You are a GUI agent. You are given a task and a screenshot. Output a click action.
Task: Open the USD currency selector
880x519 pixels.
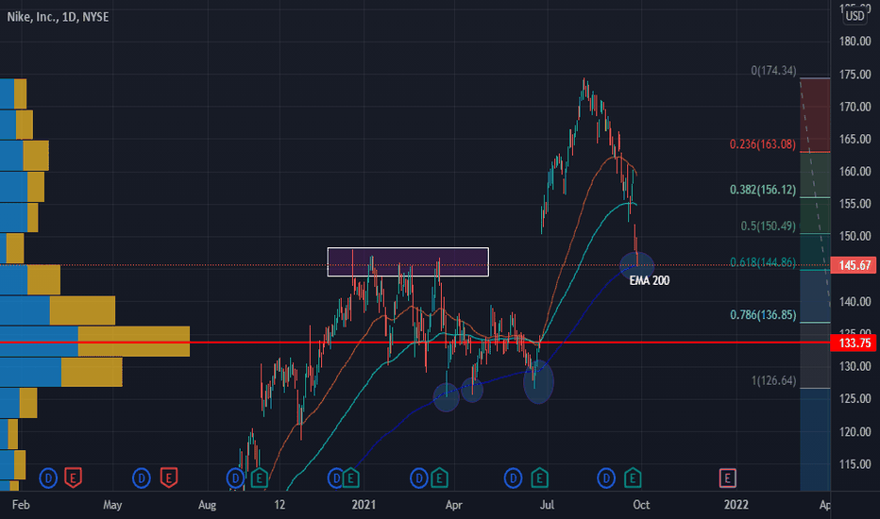click(x=855, y=16)
